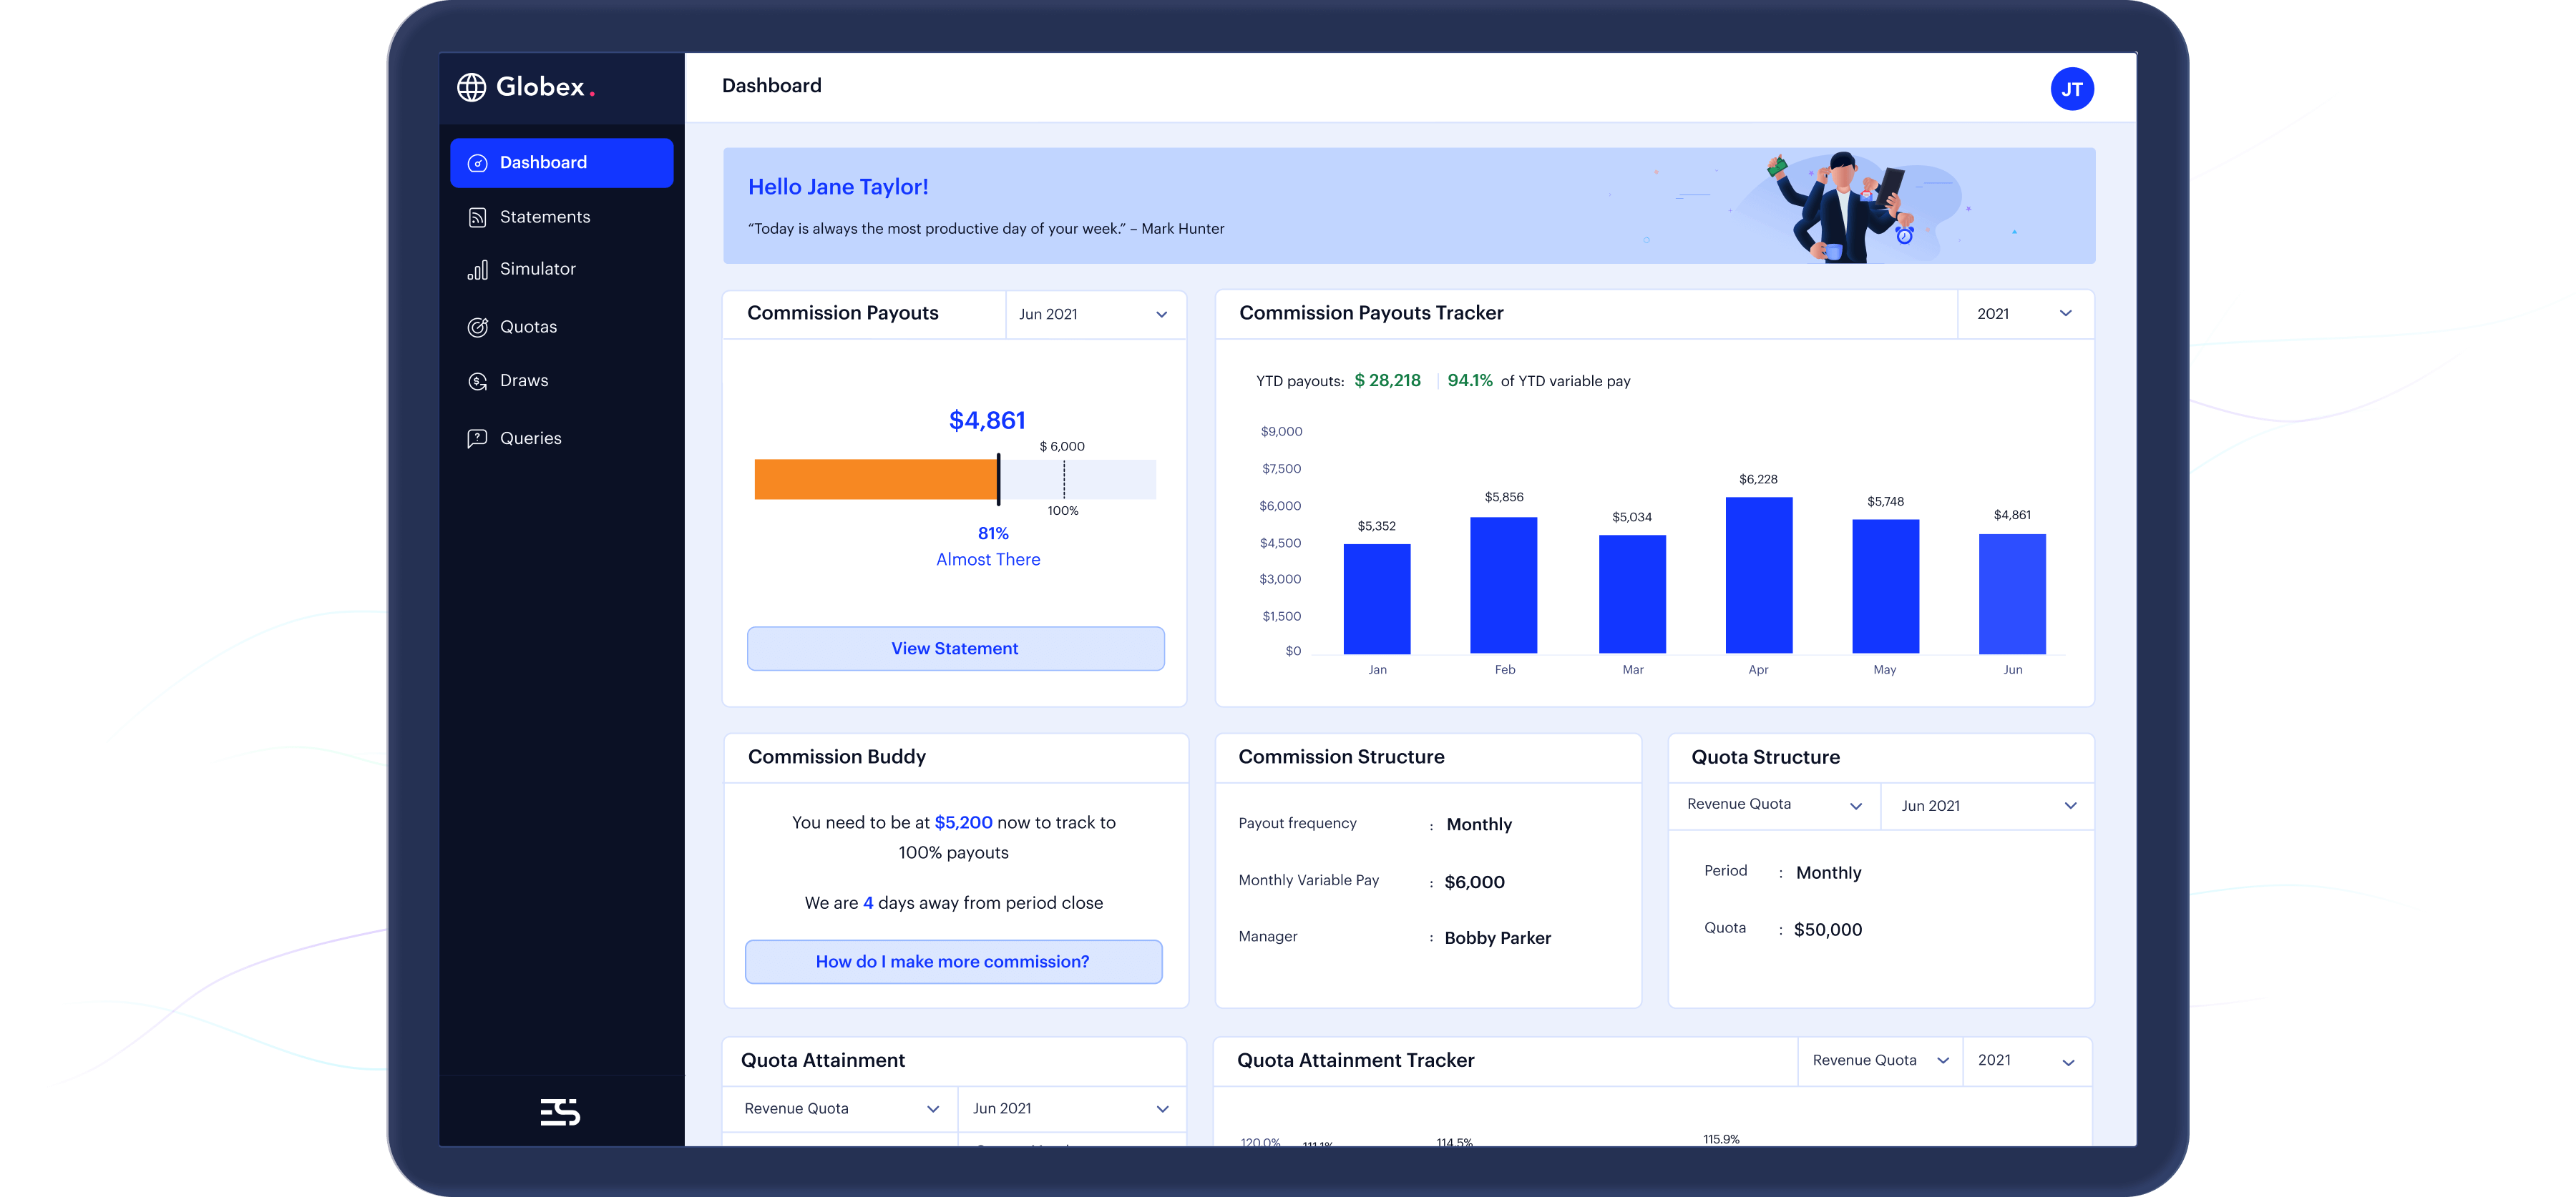This screenshot has height=1197, width=2576.
Task: Click the Dashboard gauge icon in sidebar
Action: coord(478,163)
